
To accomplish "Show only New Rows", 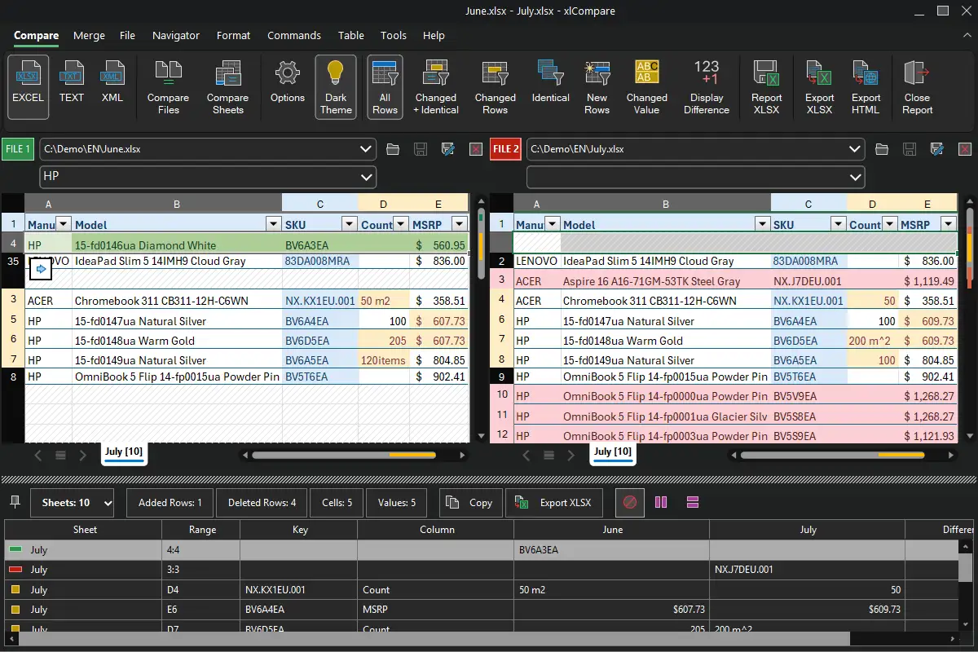I will [x=597, y=87].
